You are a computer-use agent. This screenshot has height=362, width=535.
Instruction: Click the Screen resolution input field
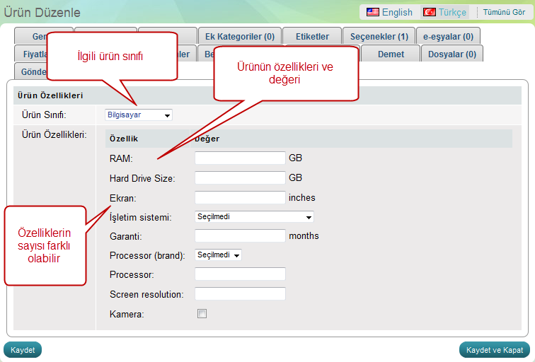(240, 293)
